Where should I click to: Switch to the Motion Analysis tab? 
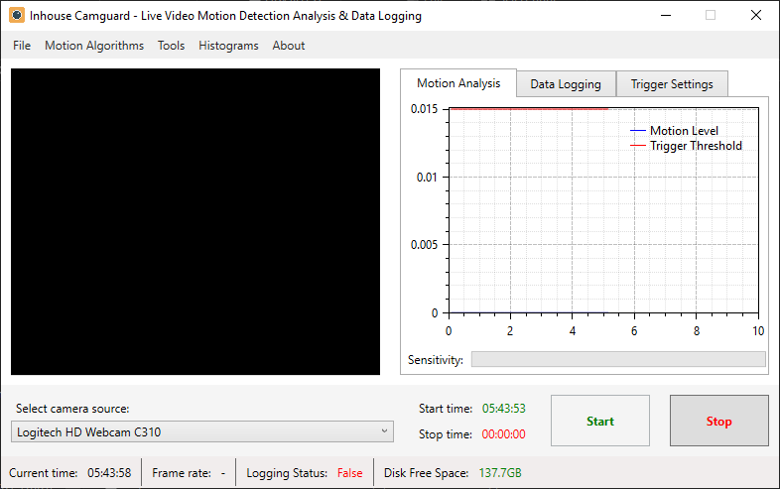pos(458,83)
